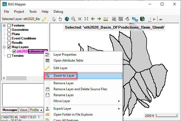Uncheck the Map Layers checkbox

coord(9,47)
